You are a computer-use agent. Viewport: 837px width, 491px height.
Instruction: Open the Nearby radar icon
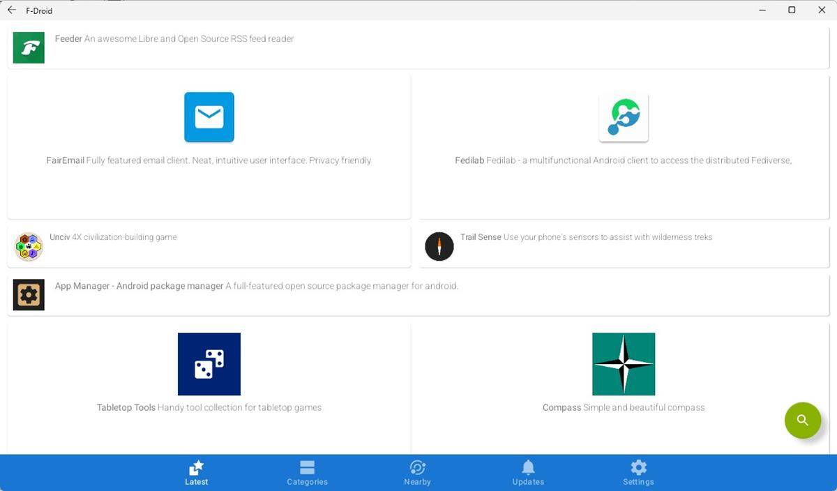click(417, 467)
